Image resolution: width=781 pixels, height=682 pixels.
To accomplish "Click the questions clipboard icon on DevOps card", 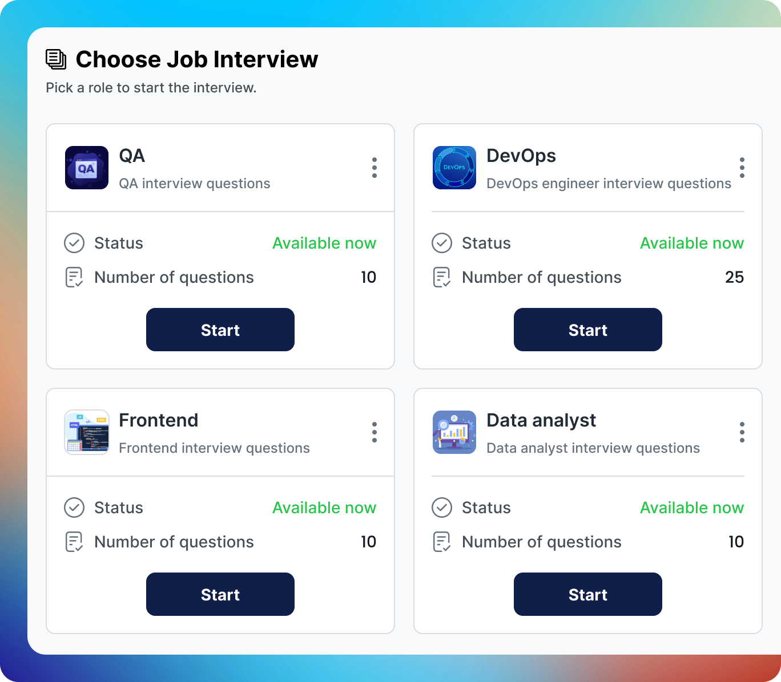I will [441, 278].
